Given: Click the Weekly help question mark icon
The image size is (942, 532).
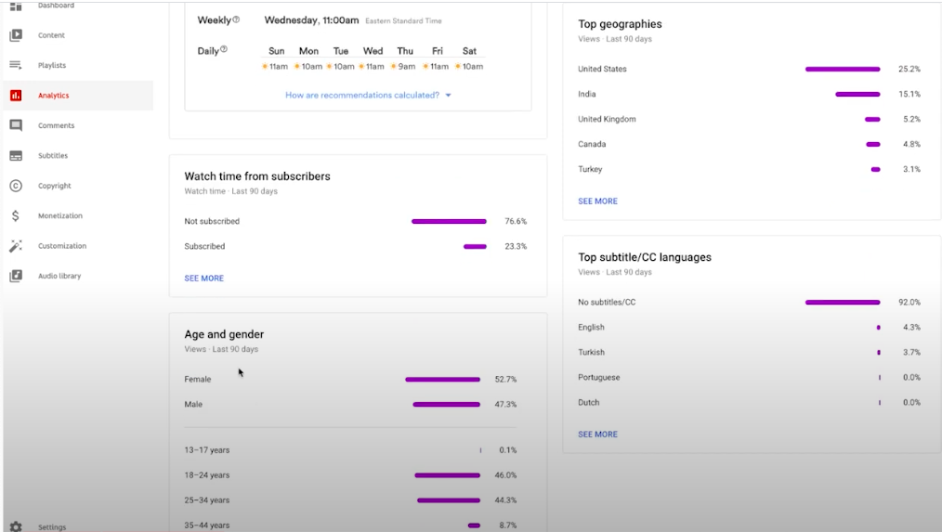Looking at the screenshot, I should (236, 19).
